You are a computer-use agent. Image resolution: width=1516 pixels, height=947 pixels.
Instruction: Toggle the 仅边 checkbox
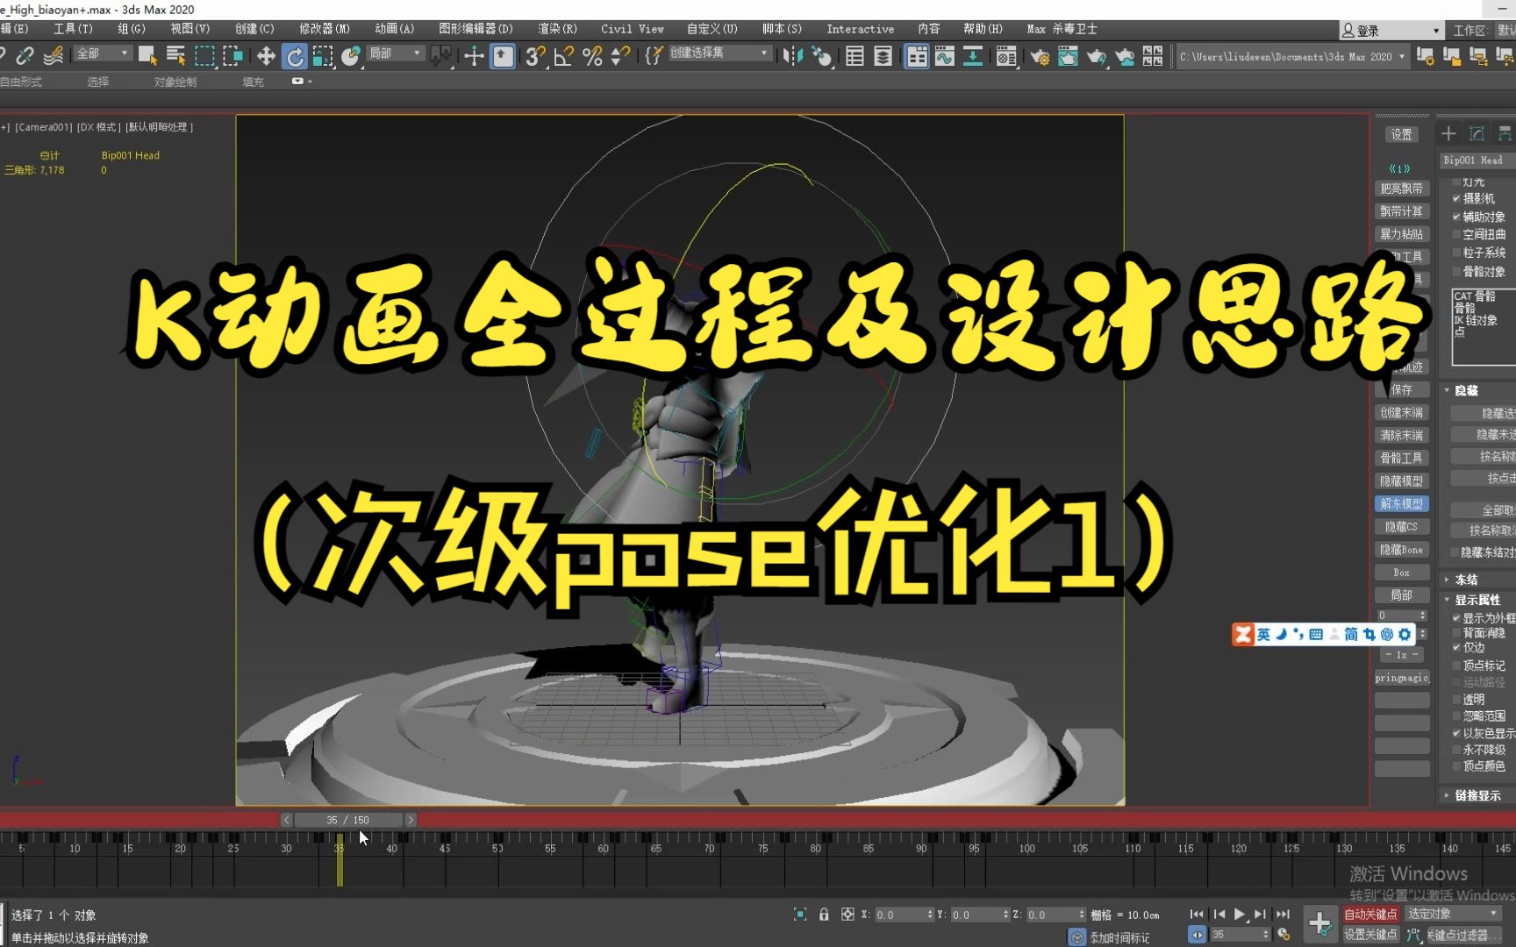[1456, 648]
